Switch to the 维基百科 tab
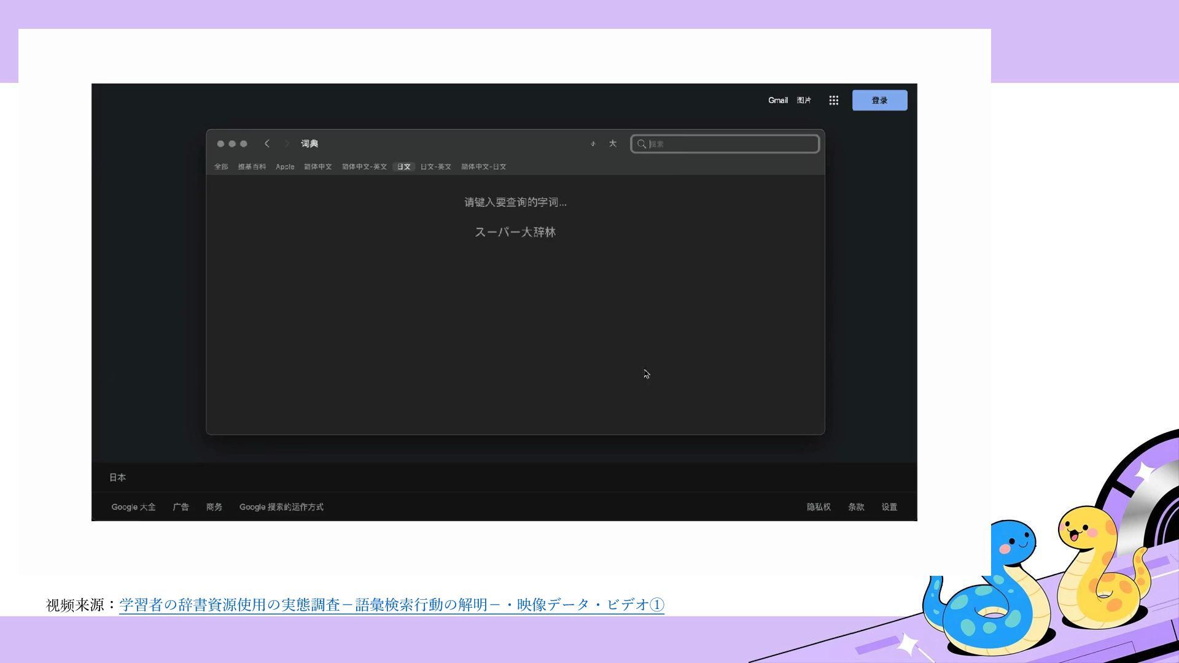Viewport: 1179px width, 663px height. [x=252, y=167]
